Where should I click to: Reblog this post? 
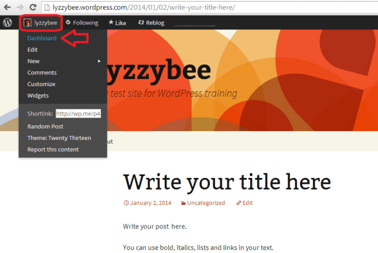pyautogui.click(x=151, y=23)
